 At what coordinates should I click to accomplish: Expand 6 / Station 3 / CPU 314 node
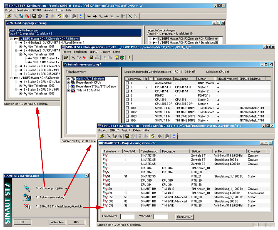coord(16,70)
